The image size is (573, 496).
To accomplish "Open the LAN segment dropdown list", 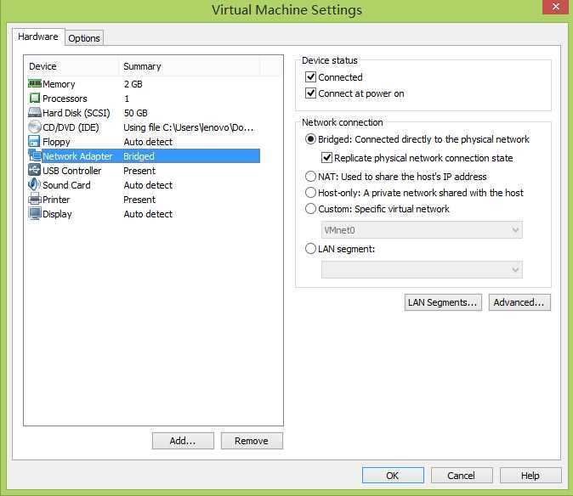I will [x=422, y=270].
